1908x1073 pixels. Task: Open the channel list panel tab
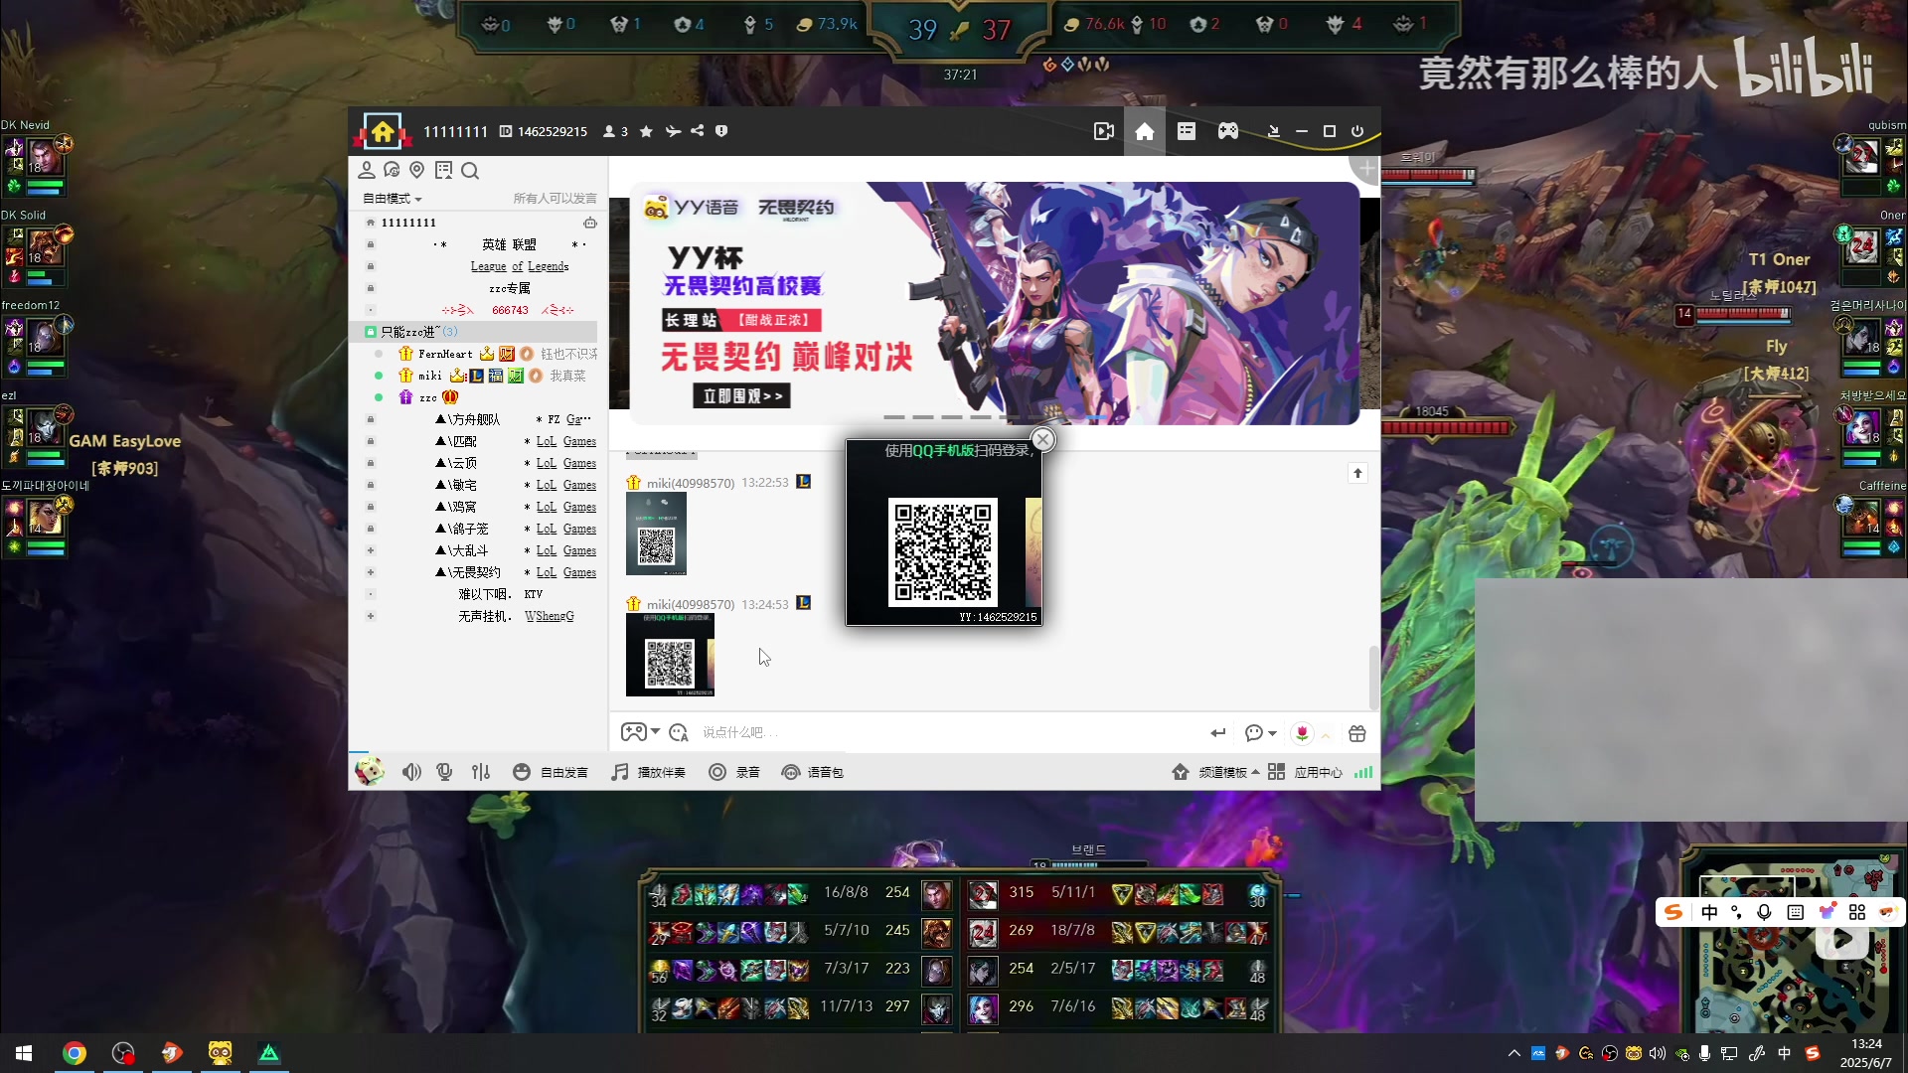pyautogui.click(x=1187, y=131)
